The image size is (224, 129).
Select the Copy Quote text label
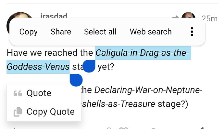[x=51, y=112]
